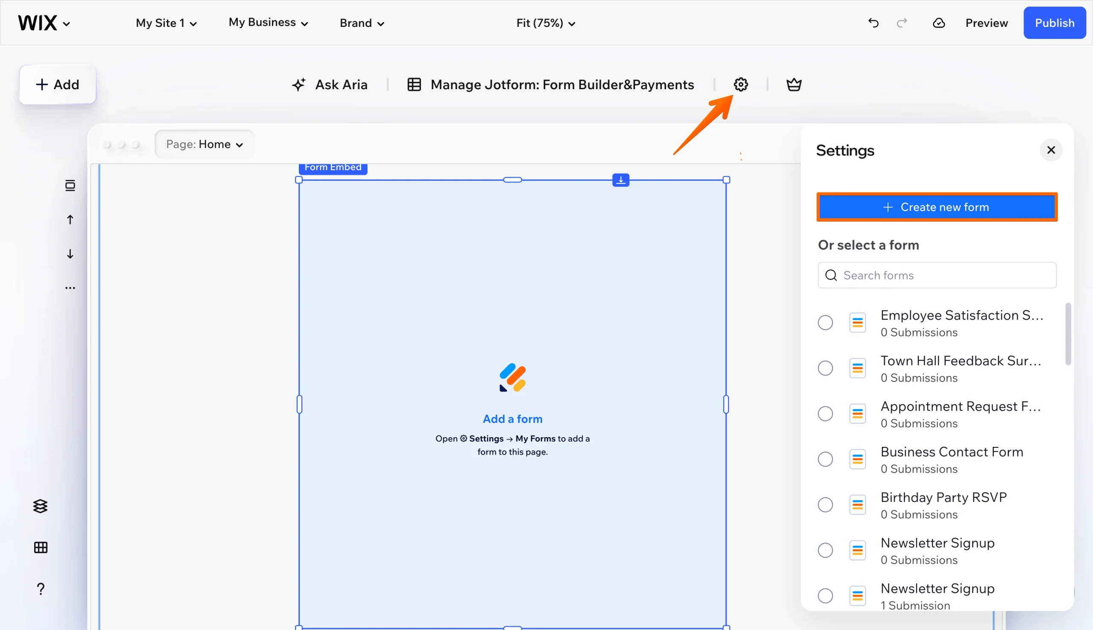Viewport: 1093px width, 630px height.
Task: Click the section layout icon above the up arrow
Action: (70, 186)
